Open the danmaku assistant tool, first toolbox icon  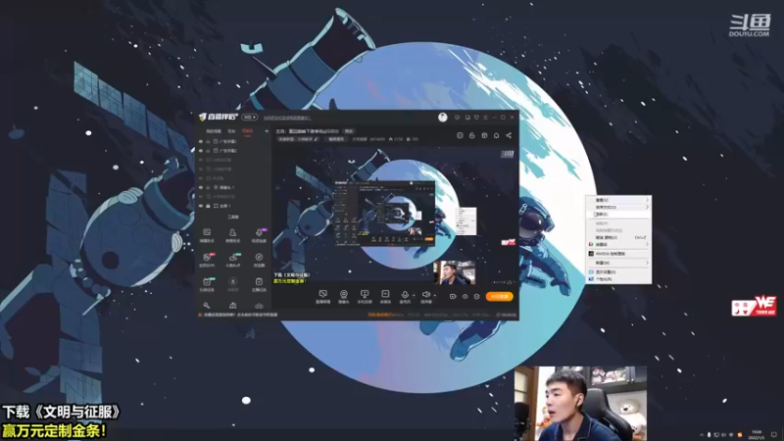point(207,232)
